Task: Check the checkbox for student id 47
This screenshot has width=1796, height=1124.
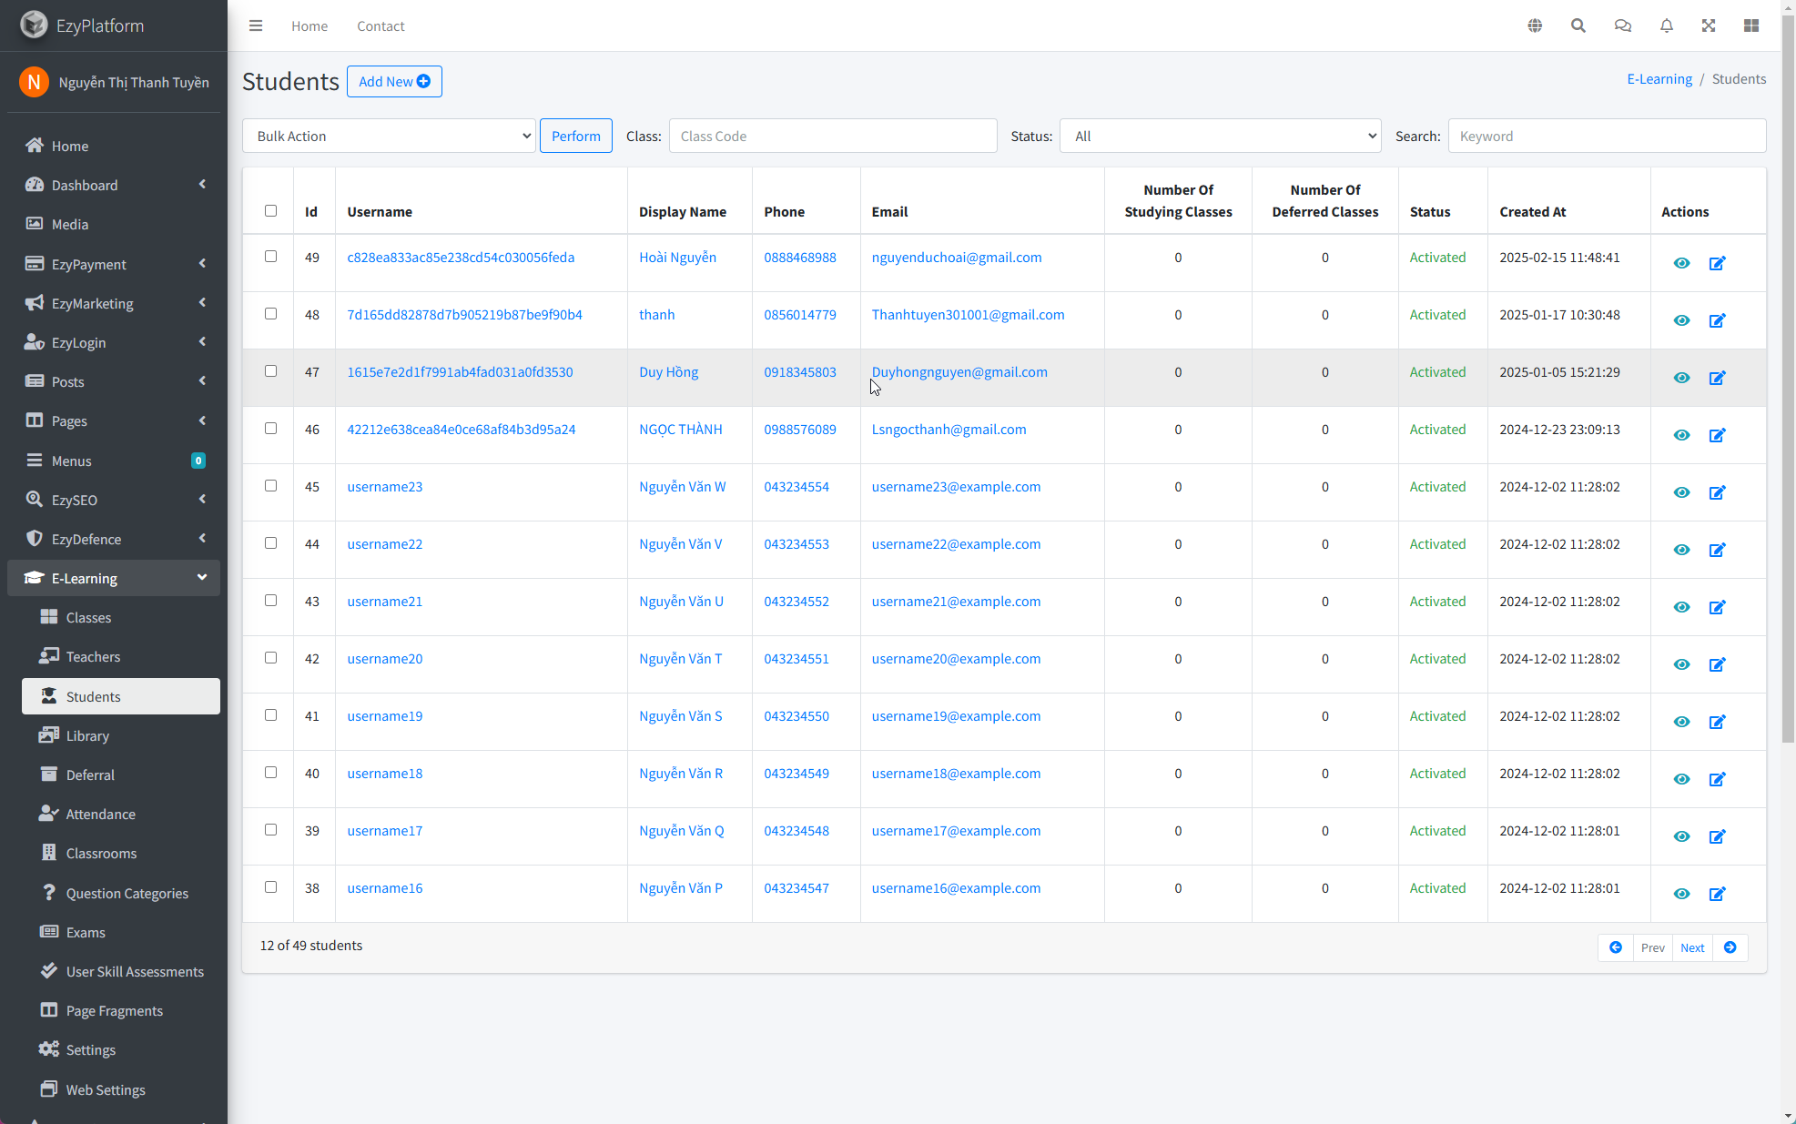Action: pyautogui.click(x=270, y=371)
